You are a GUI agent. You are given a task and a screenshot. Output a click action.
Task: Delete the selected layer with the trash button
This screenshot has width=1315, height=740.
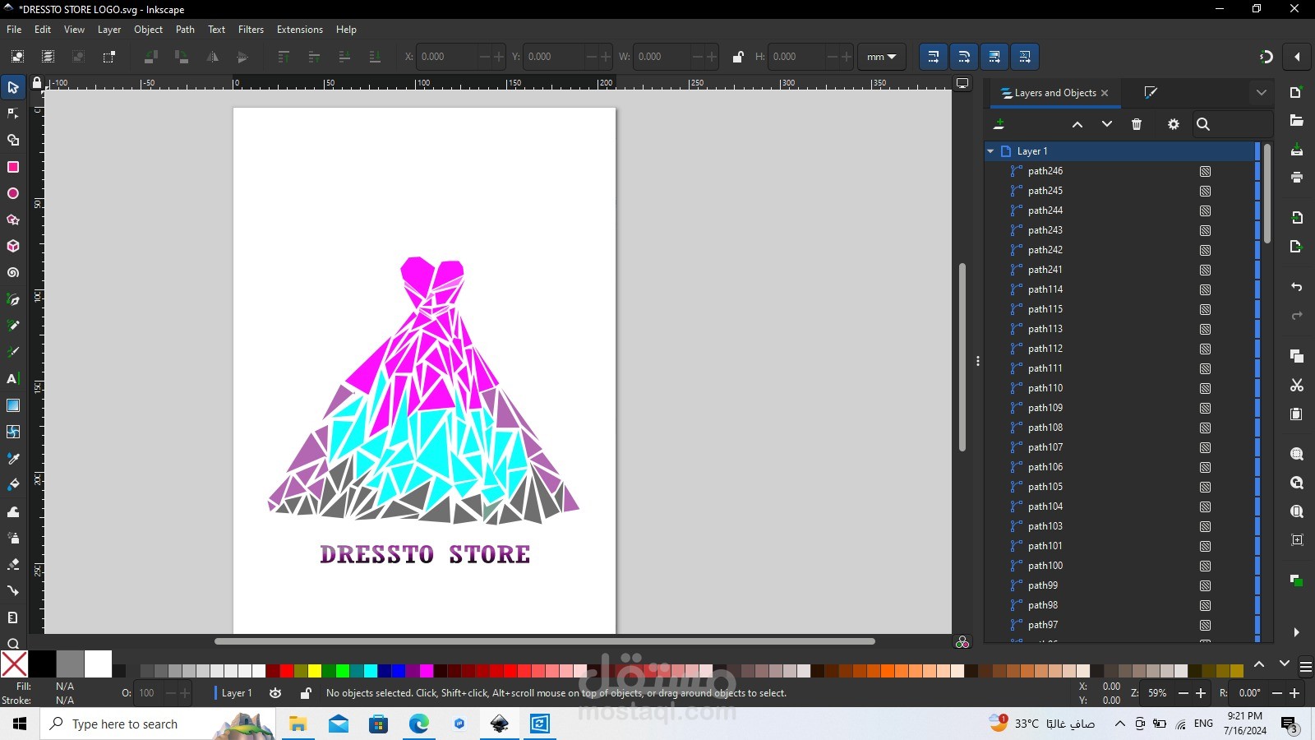pos(1137,124)
